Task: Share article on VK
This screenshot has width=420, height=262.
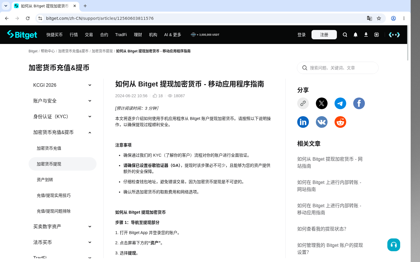Action: [x=322, y=122]
